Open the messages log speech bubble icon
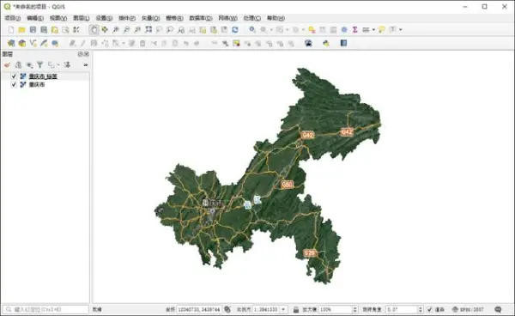The height and width of the screenshot is (316, 515). coord(498,309)
